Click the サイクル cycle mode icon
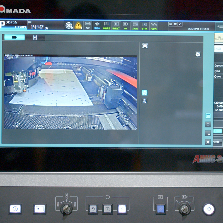The height and width of the screenshot is (223, 223). (144, 26)
